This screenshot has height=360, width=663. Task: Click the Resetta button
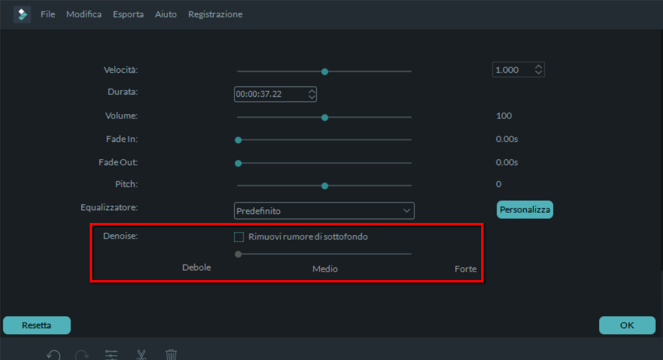click(37, 325)
